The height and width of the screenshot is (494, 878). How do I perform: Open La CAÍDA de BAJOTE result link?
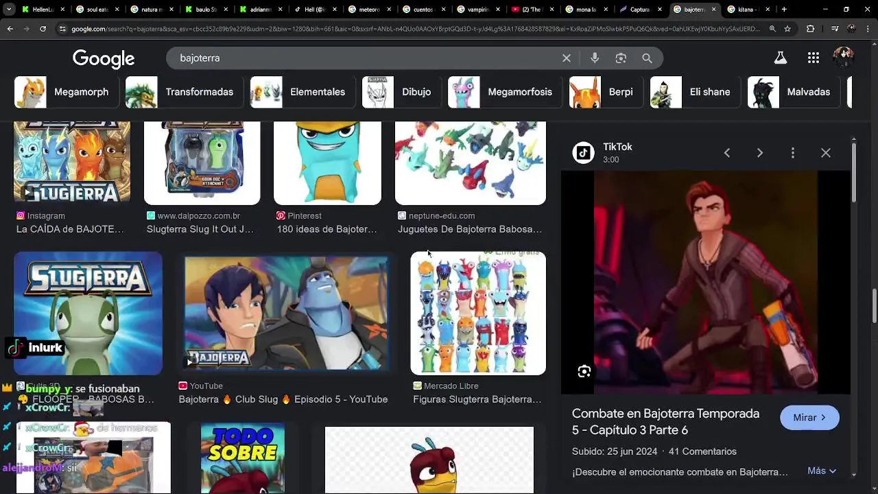pyautogui.click(x=70, y=229)
